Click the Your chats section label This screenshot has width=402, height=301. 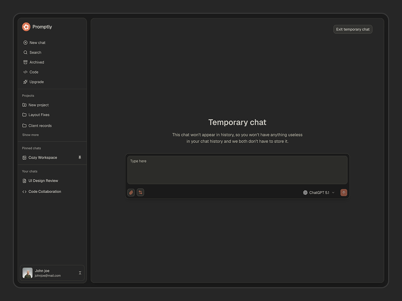[30, 172]
